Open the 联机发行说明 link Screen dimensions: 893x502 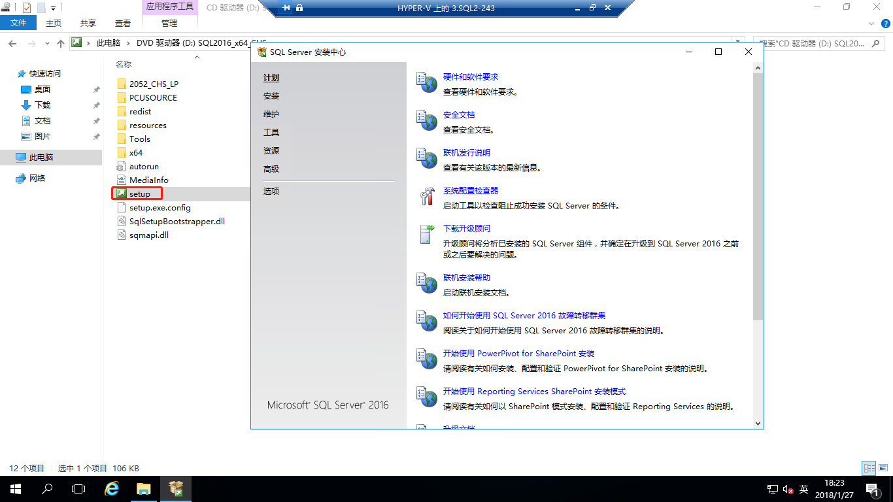pos(467,153)
